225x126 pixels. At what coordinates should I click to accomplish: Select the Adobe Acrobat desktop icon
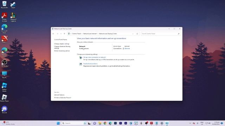[x=5, y=17]
